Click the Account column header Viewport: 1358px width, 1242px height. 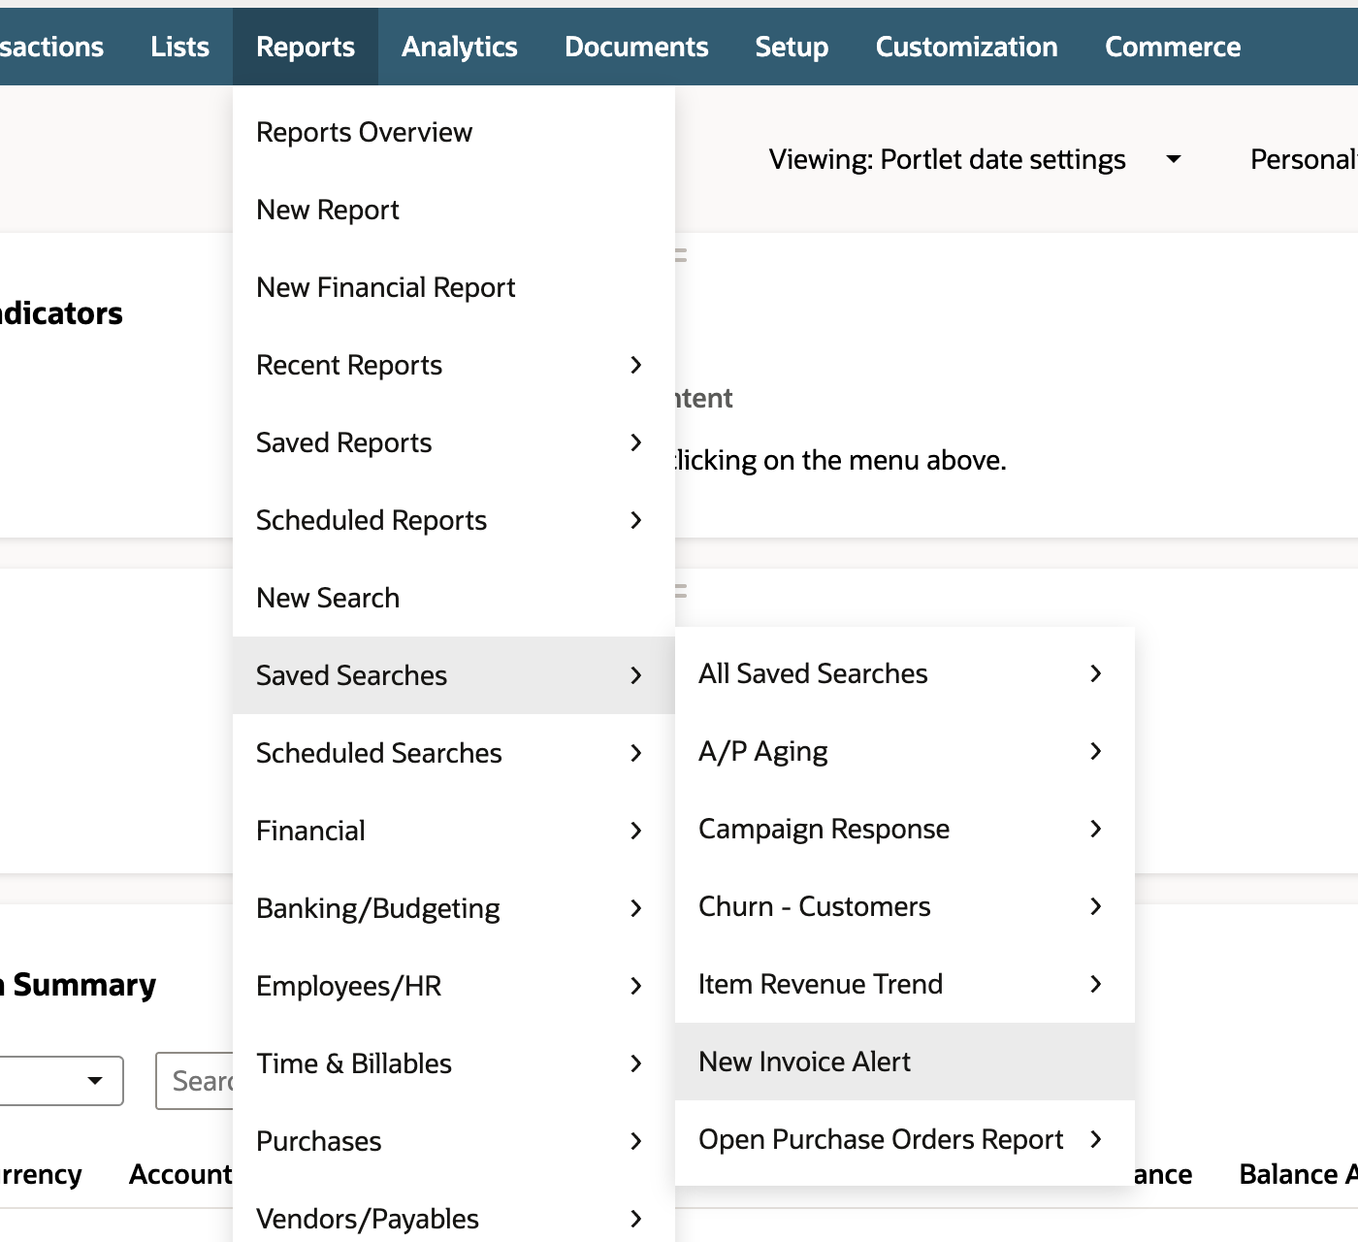pos(180,1174)
